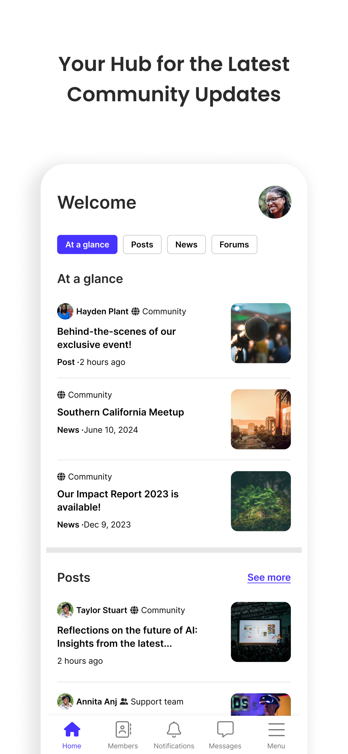
Task: Click globe icon on Impact Report item
Action: click(61, 477)
